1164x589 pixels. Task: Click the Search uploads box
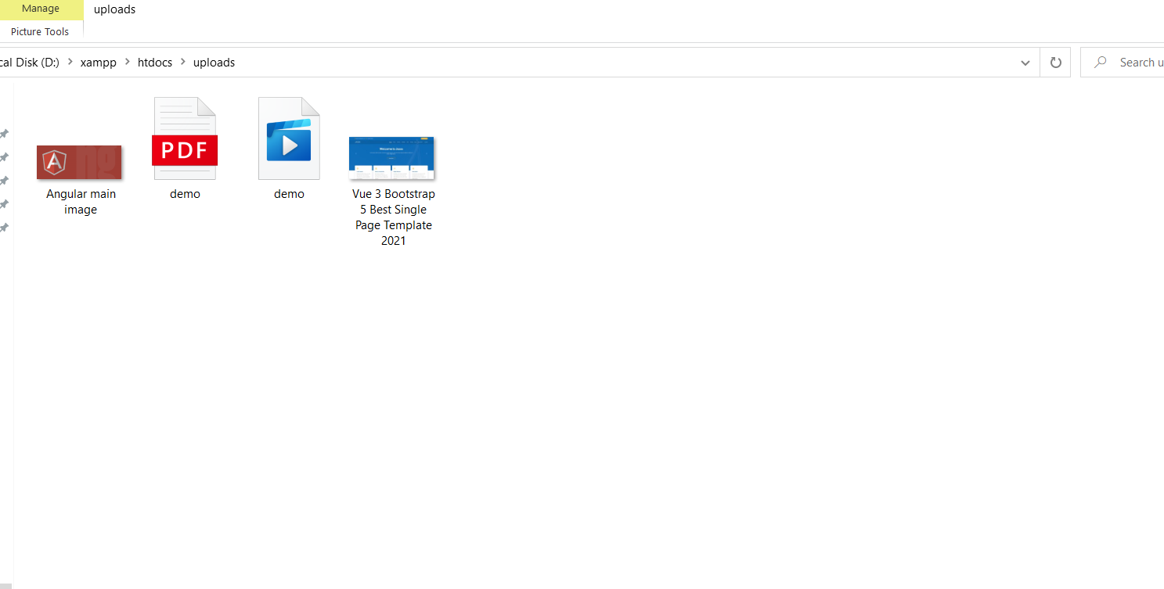coord(1122,63)
